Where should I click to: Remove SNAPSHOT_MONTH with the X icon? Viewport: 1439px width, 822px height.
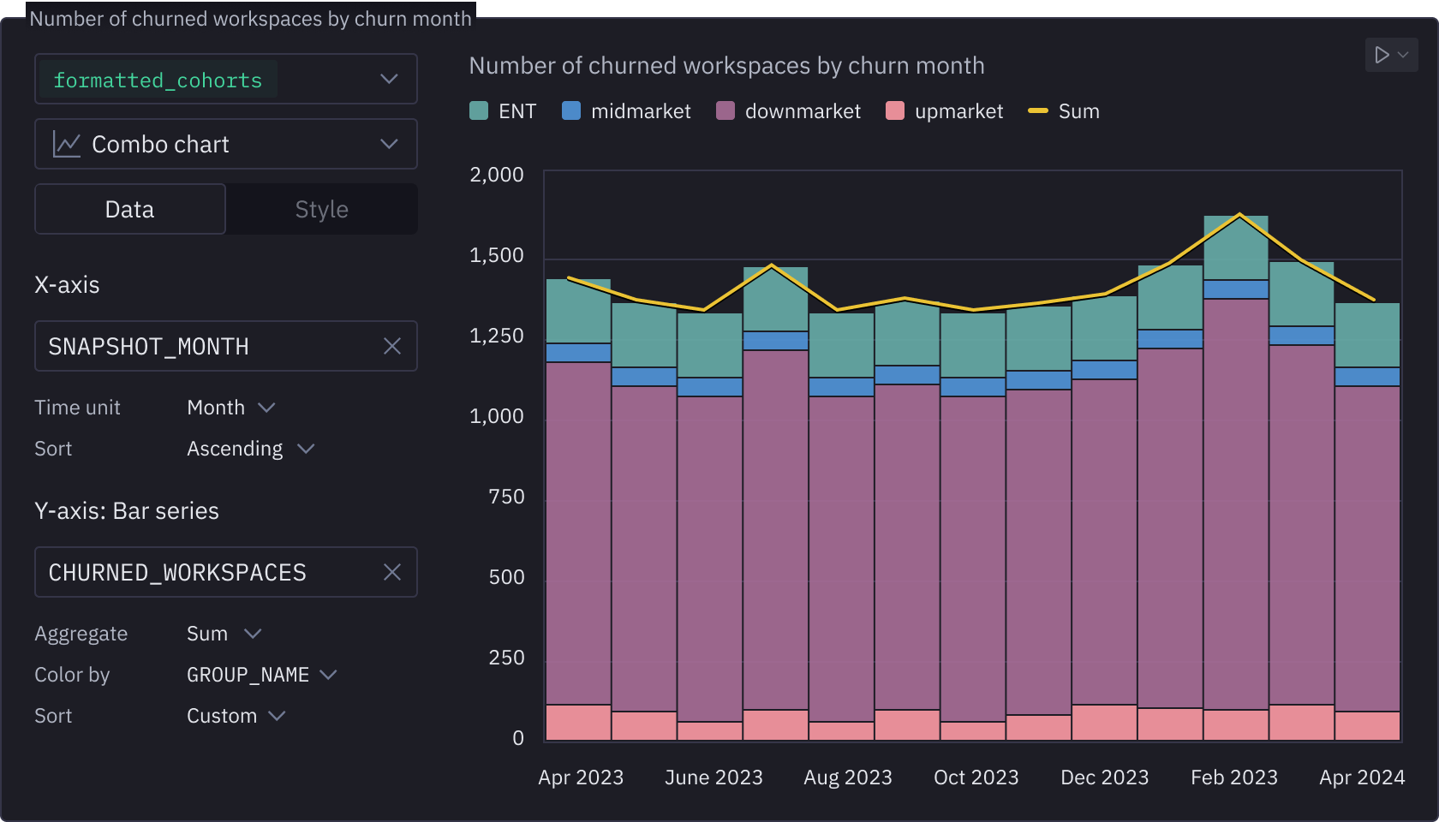393,346
